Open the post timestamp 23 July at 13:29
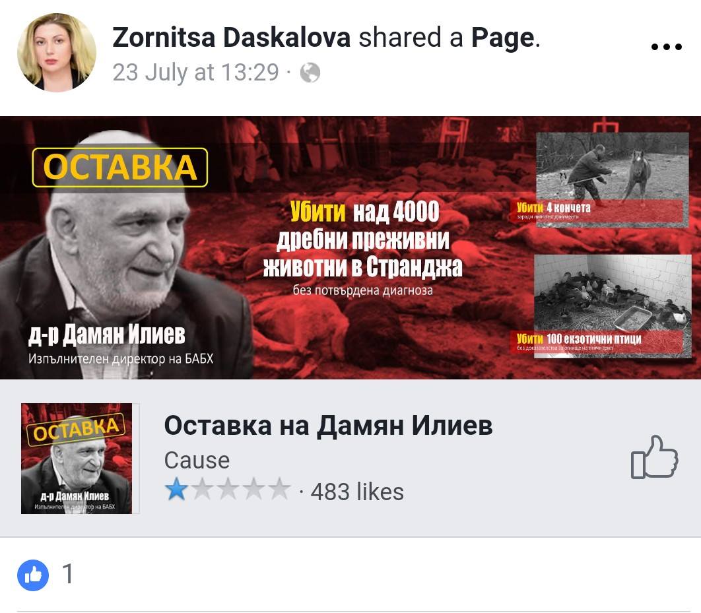This screenshot has width=701, height=613. click(196, 73)
